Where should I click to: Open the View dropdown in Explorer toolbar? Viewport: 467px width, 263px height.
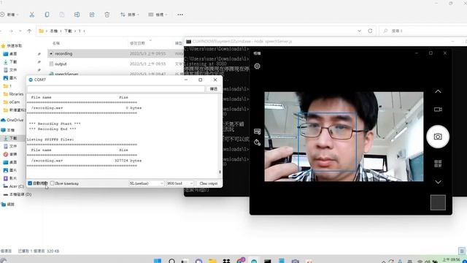(158, 15)
